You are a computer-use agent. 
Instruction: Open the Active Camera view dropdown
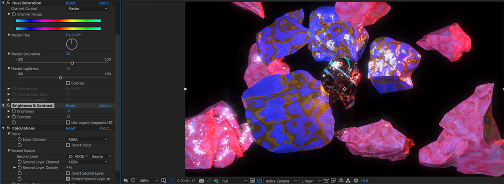click(280, 181)
